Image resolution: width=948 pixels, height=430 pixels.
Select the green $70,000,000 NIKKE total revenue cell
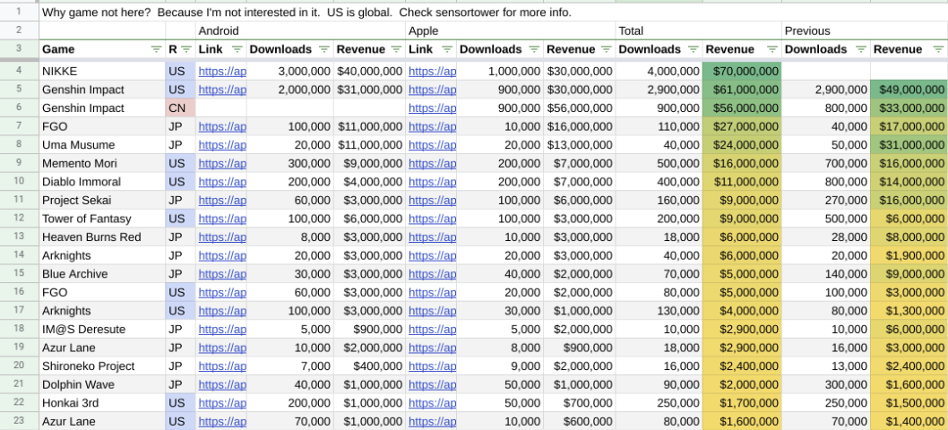coord(742,71)
